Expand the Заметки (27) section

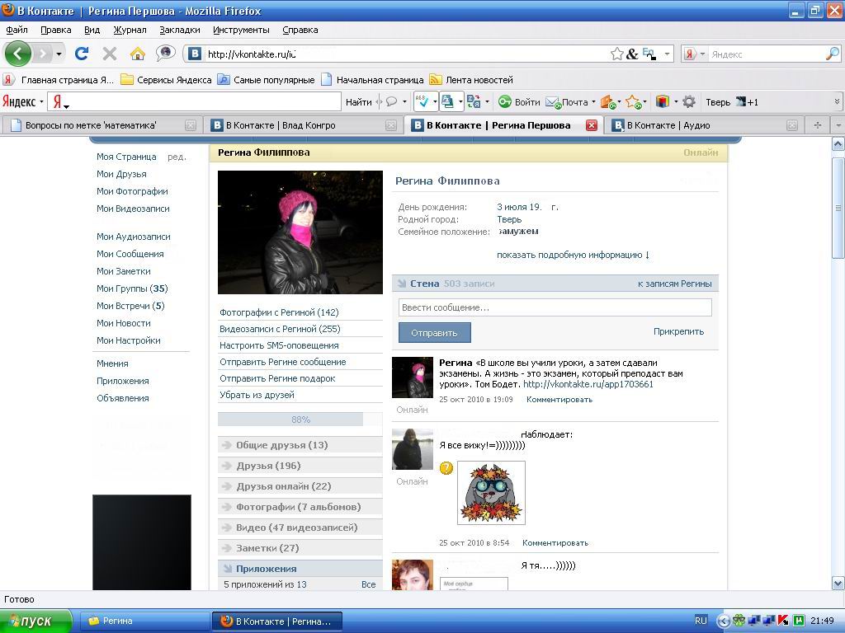(x=300, y=548)
